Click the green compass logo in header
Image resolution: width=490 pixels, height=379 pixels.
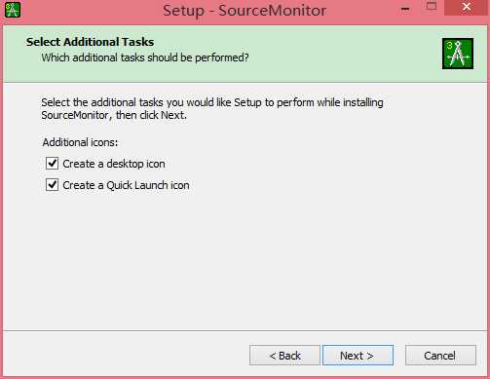(458, 54)
